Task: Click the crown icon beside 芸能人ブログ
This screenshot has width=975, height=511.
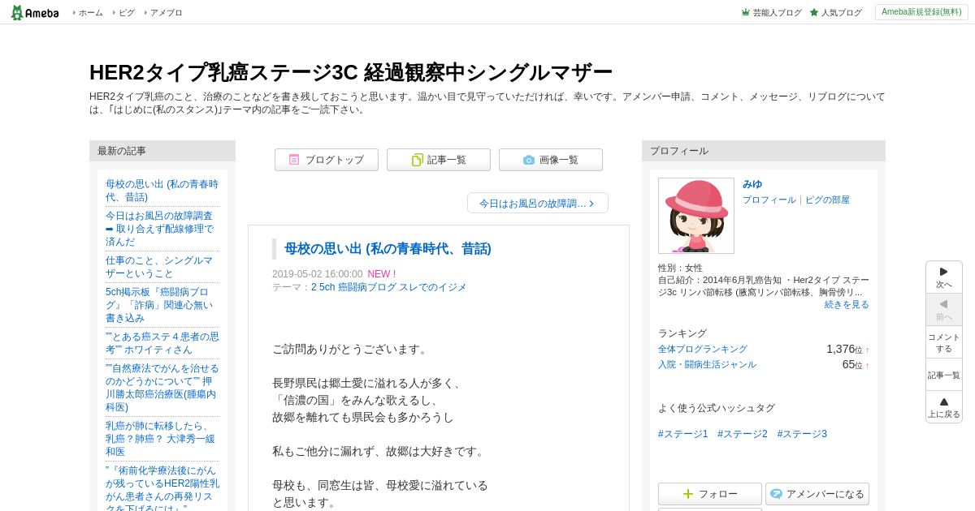Action: point(745,12)
